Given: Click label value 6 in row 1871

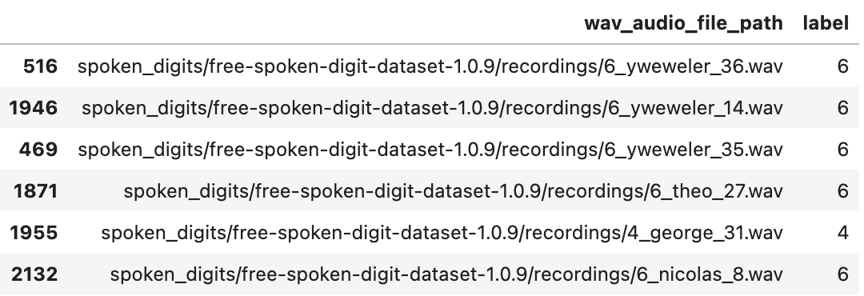Looking at the screenshot, I should click(x=842, y=190).
